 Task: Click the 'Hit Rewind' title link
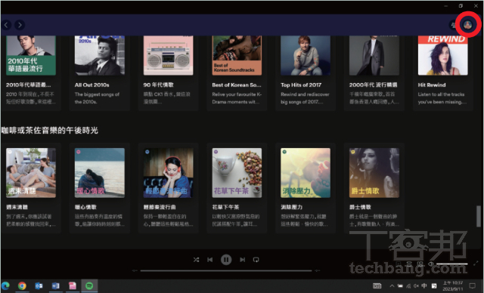(x=432, y=85)
